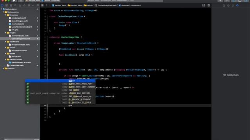Viewport: 250px width, 140px height.
Task: Click the typed 'gua' text in editor
Action: (x=70, y=105)
